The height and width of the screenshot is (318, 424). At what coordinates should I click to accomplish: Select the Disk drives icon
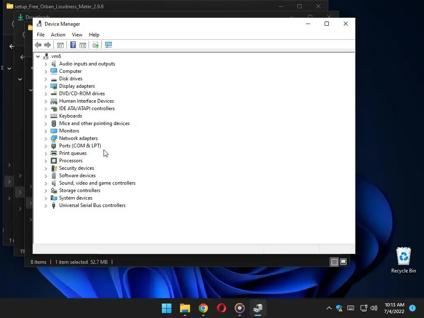[x=54, y=79]
